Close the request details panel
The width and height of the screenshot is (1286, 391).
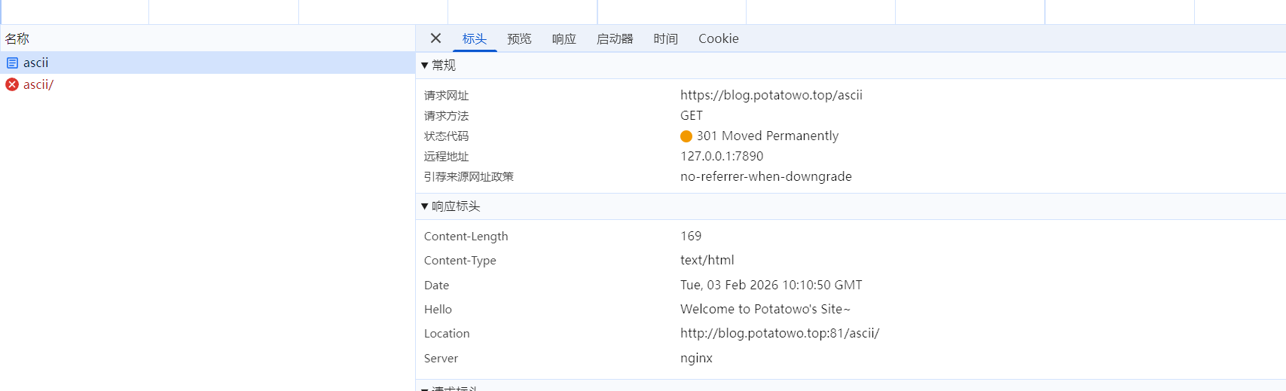(435, 38)
